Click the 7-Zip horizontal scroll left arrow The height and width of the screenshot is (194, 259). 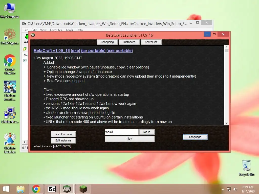pyautogui.click(x=24, y=142)
